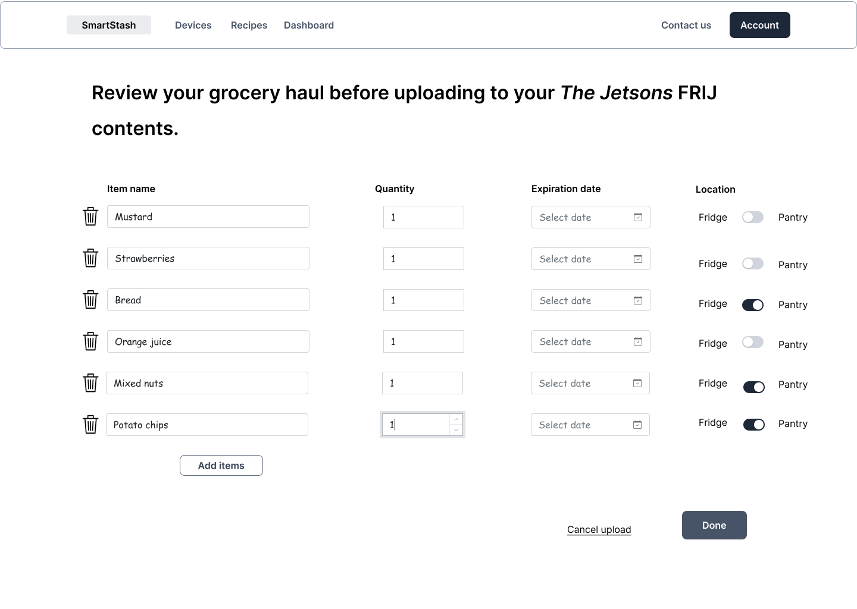Open Bread Select date field
Viewport: 857px width, 609px height.
coord(590,300)
